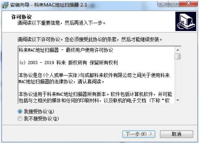200x143 pixels.
Task: Click the 下一步(N) button
Action: click(139, 134)
